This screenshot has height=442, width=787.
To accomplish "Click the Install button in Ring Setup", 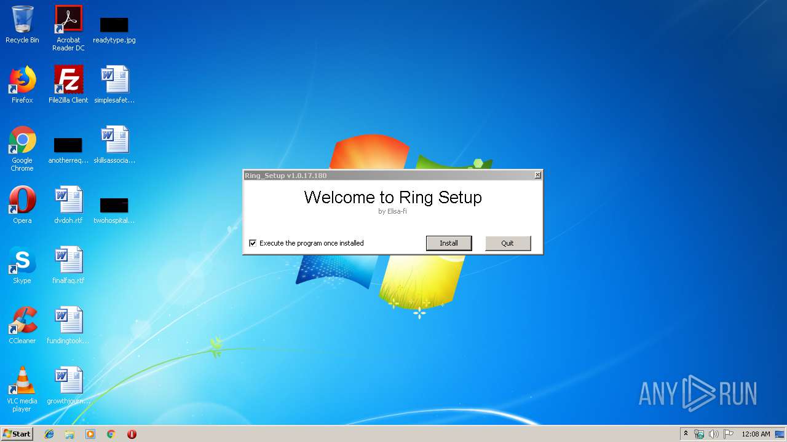I will coord(449,243).
